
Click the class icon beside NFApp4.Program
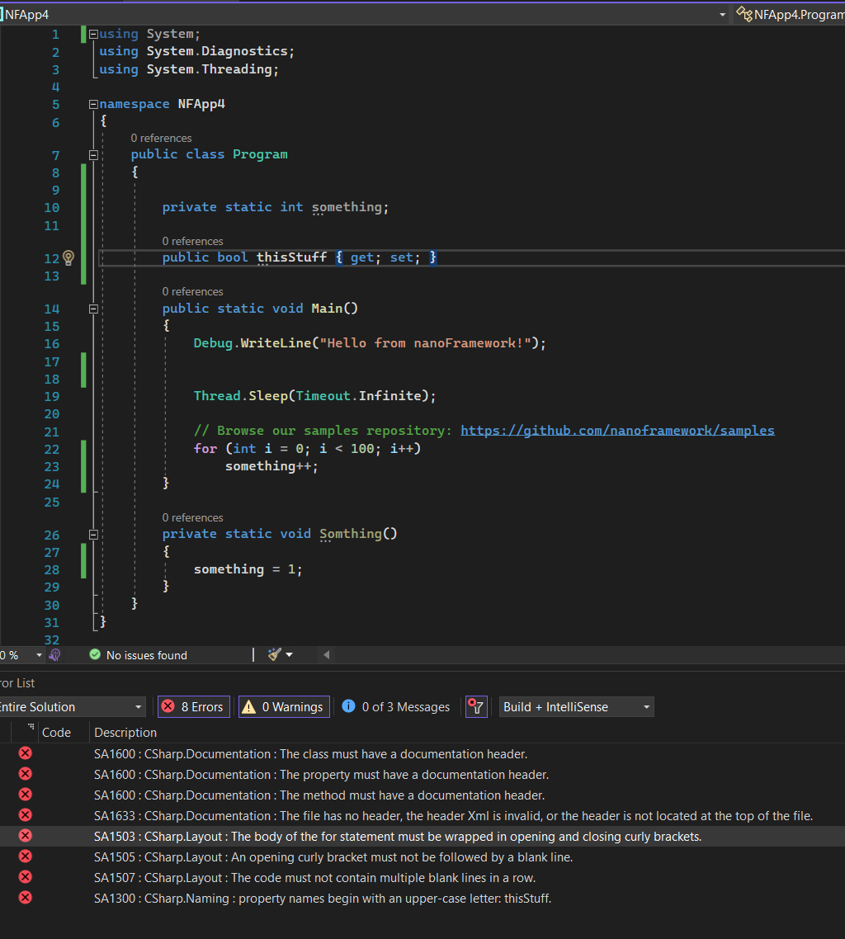(x=742, y=14)
